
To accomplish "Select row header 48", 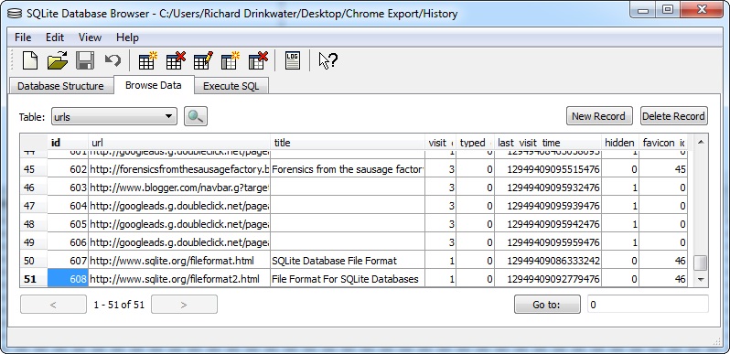I will (34, 224).
